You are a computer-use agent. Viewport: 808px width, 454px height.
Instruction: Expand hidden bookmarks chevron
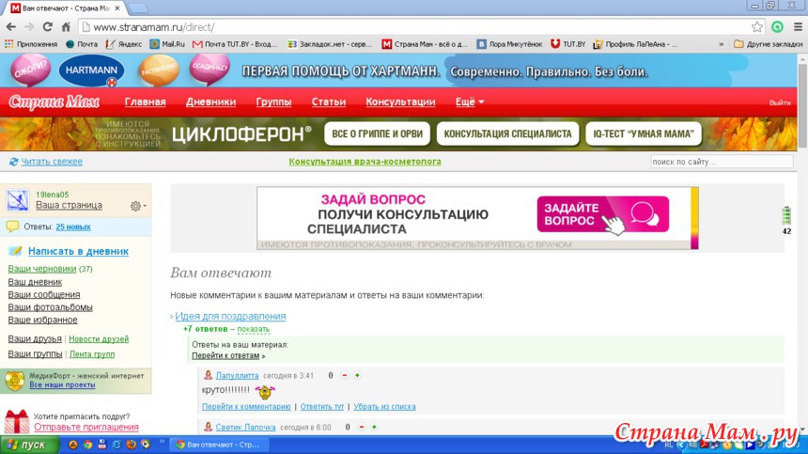point(721,44)
